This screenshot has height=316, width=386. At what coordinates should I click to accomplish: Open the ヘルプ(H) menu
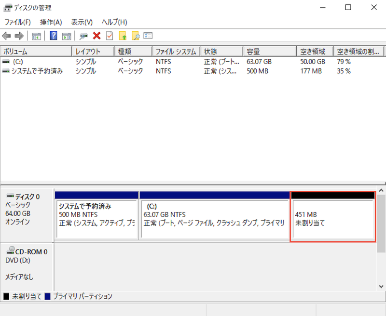pos(114,22)
